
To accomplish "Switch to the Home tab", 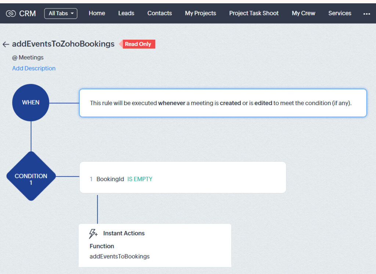I will pyautogui.click(x=97, y=13).
